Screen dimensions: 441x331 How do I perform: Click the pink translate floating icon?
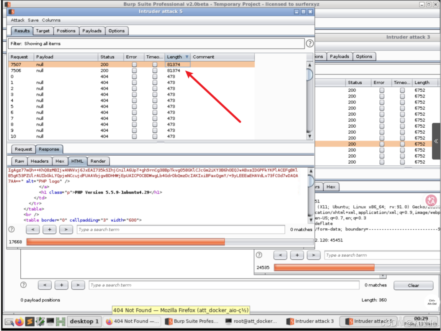point(431,201)
